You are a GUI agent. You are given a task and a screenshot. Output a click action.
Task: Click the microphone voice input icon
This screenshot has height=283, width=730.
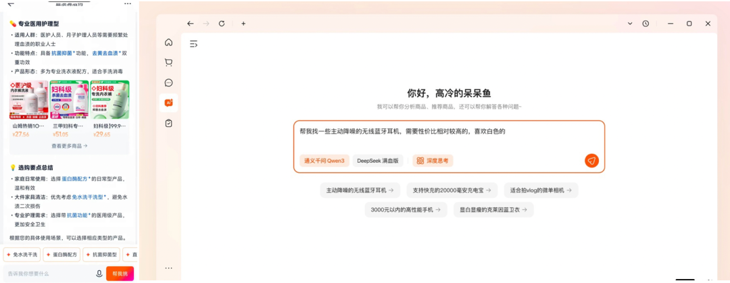click(x=99, y=274)
